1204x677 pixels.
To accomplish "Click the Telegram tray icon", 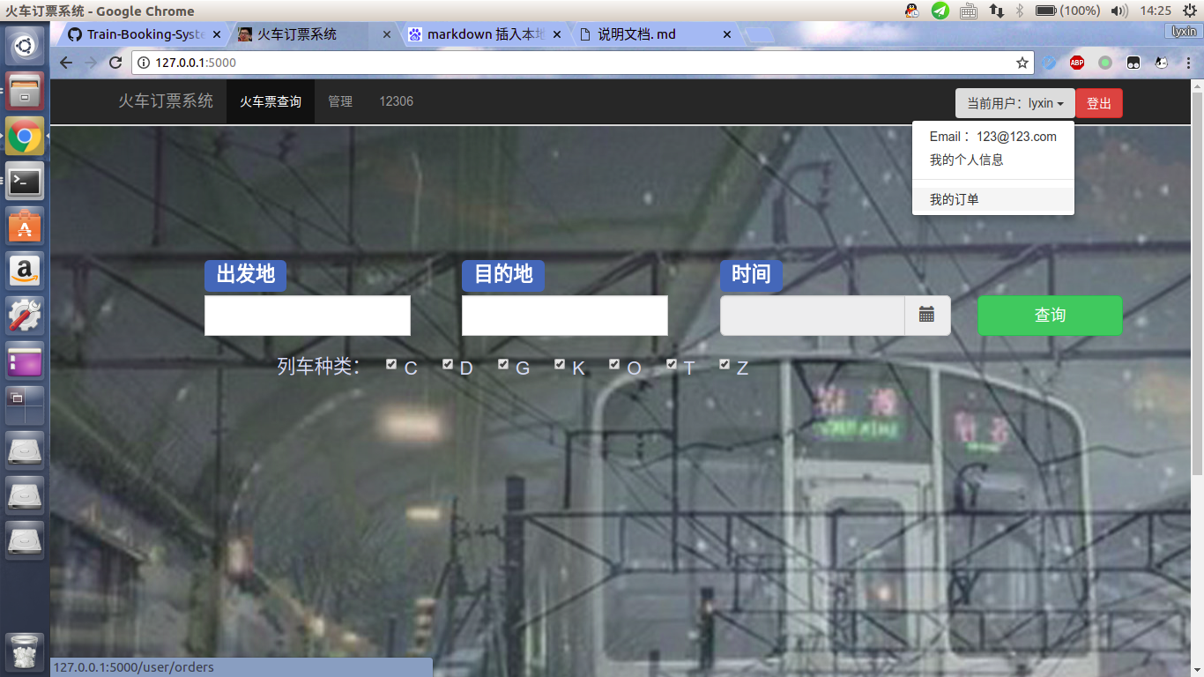I will pos(940,11).
